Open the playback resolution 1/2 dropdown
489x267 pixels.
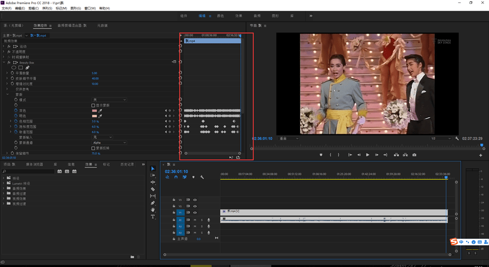440,138
